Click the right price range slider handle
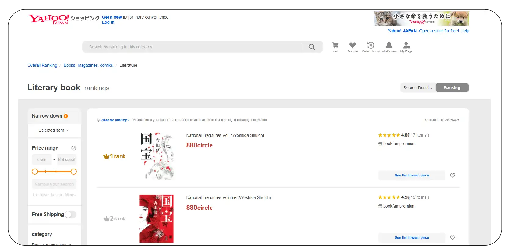The width and height of the screenshot is (509, 252). pos(74,172)
